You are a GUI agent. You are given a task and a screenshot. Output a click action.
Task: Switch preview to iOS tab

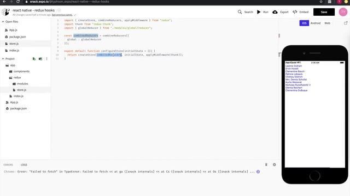pos(304,23)
